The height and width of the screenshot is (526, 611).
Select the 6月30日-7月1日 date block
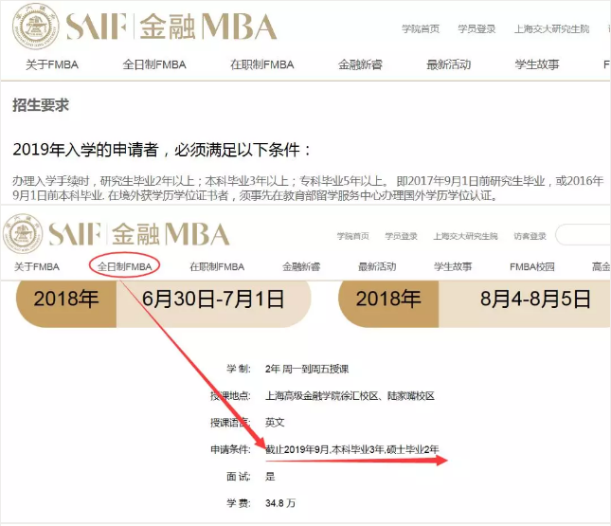pyautogui.click(x=213, y=299)
